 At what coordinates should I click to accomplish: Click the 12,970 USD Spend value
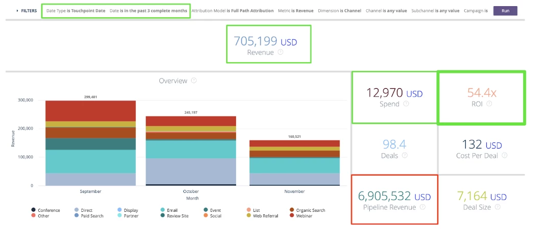tap(394, 92)
